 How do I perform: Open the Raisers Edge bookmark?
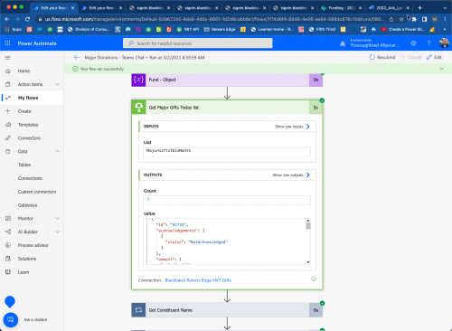pos(220,29)
